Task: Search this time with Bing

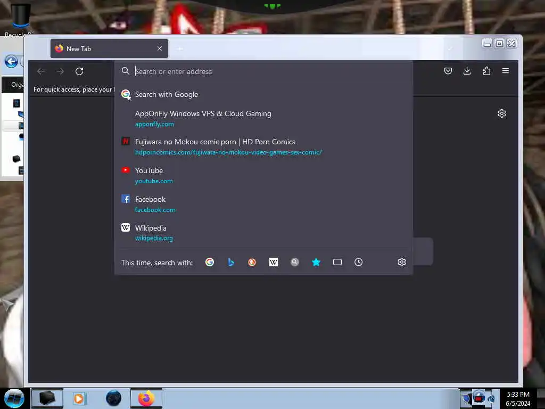Action: (231, 262)
